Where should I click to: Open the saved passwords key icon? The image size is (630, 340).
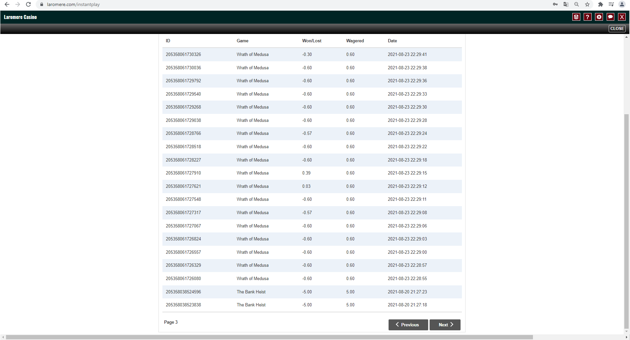(555, 4)
